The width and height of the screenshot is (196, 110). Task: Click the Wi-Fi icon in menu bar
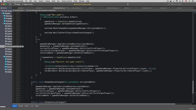(x=177, y=1)
